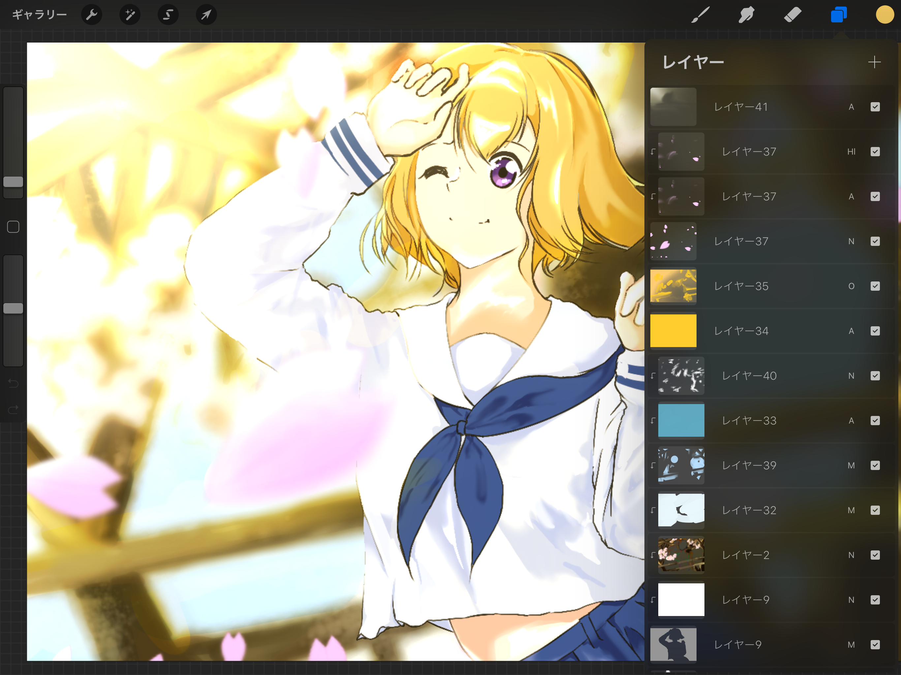
Task: Select the solid yellow レイヤー34 thumbnail
Action: coord(673,331)
